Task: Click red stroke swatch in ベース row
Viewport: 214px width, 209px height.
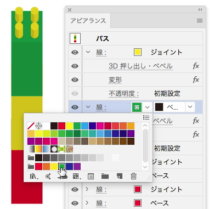Action: pos(138,203)
